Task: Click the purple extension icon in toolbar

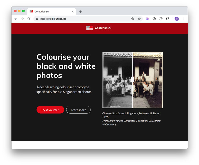Action: pyautogui.click(x=148, y=19)
